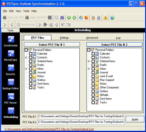This screenshot has width=146, height=132.
Task: Expand Deleted Items node in right tree
Action: click(89, 61)
